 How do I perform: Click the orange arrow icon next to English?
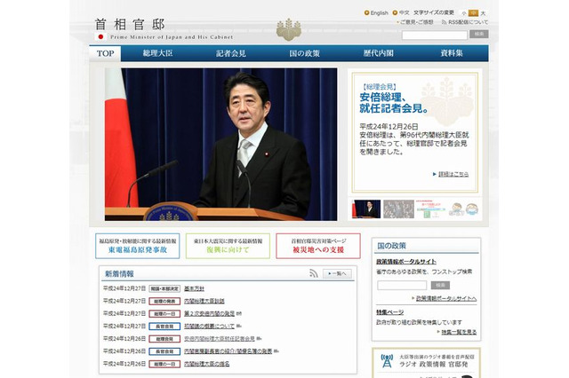point(366,12)
